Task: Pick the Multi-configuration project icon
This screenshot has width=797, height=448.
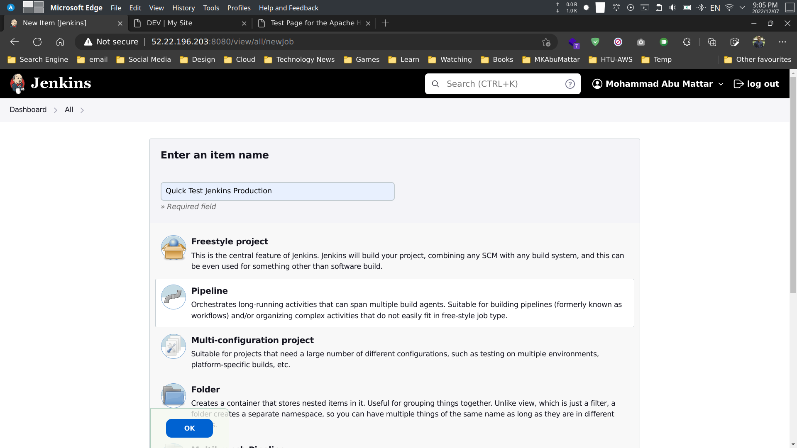Action: tap(173, 346)
